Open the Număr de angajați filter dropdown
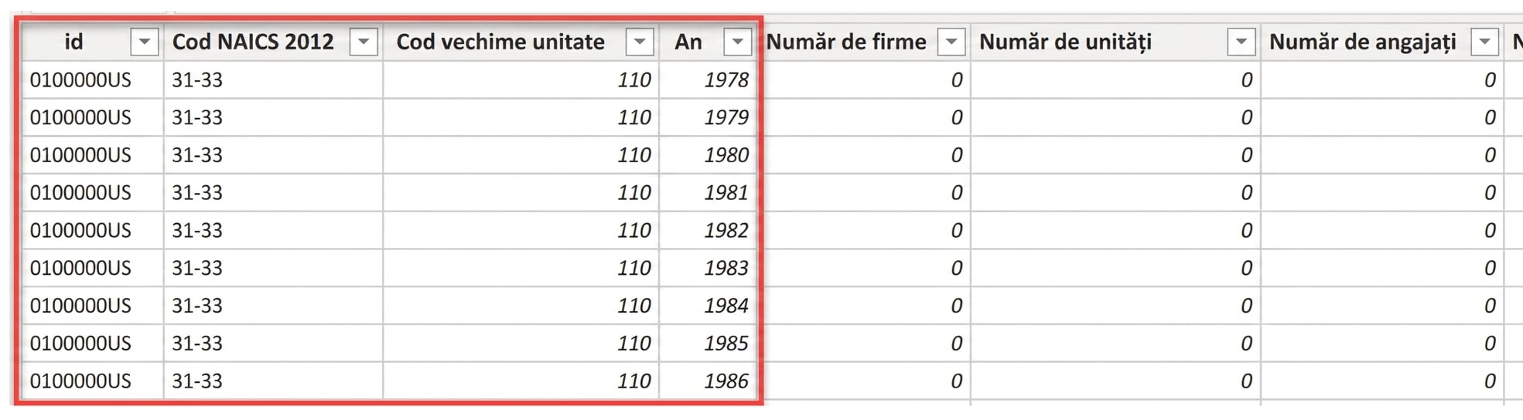1523x420 pixels. (x=1484, y=42)
